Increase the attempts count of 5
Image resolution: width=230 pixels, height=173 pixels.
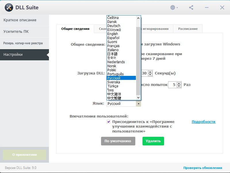[x=179, y=83]
